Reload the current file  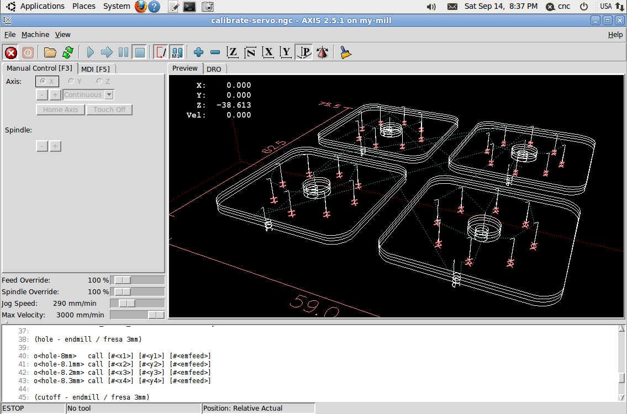pyautogui.click(x=67, y=52)
